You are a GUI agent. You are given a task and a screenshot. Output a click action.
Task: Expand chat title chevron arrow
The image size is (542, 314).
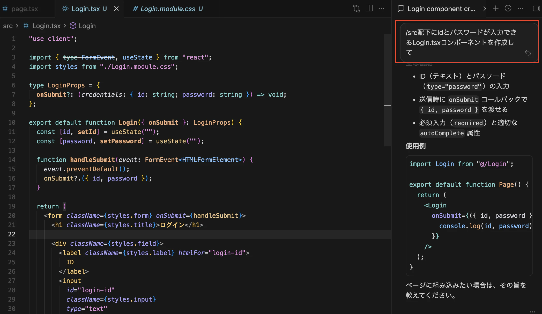(485, 9)
